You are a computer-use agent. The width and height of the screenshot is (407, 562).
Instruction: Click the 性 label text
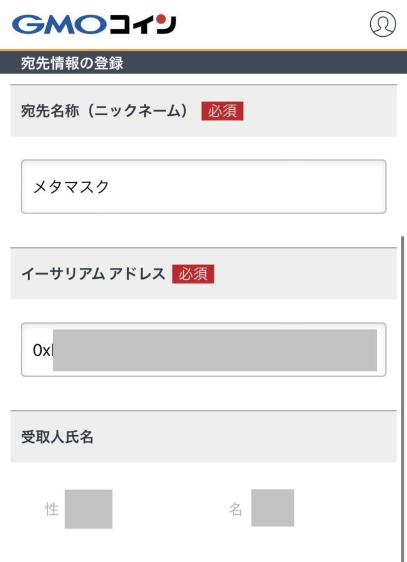point(52,509)
